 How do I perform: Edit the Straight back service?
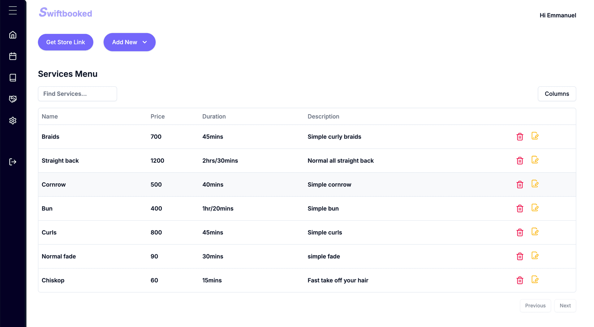(535, 160)
